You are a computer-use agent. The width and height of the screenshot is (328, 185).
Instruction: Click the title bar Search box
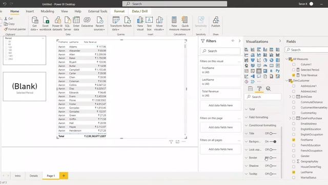[175, 4]
